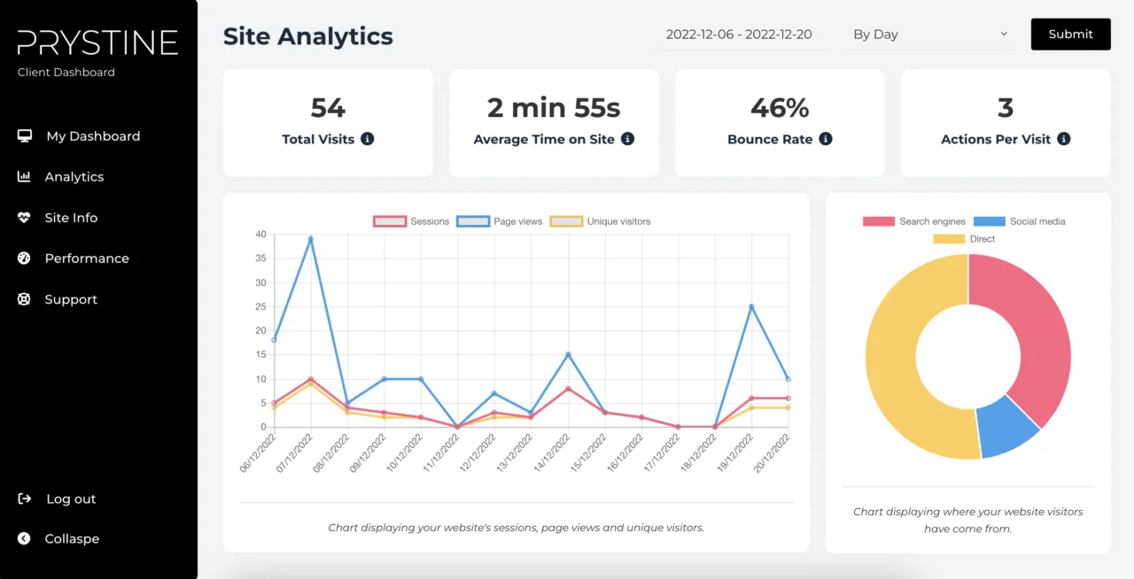
Task: Open the Support menu item
Action: [71, 299]
